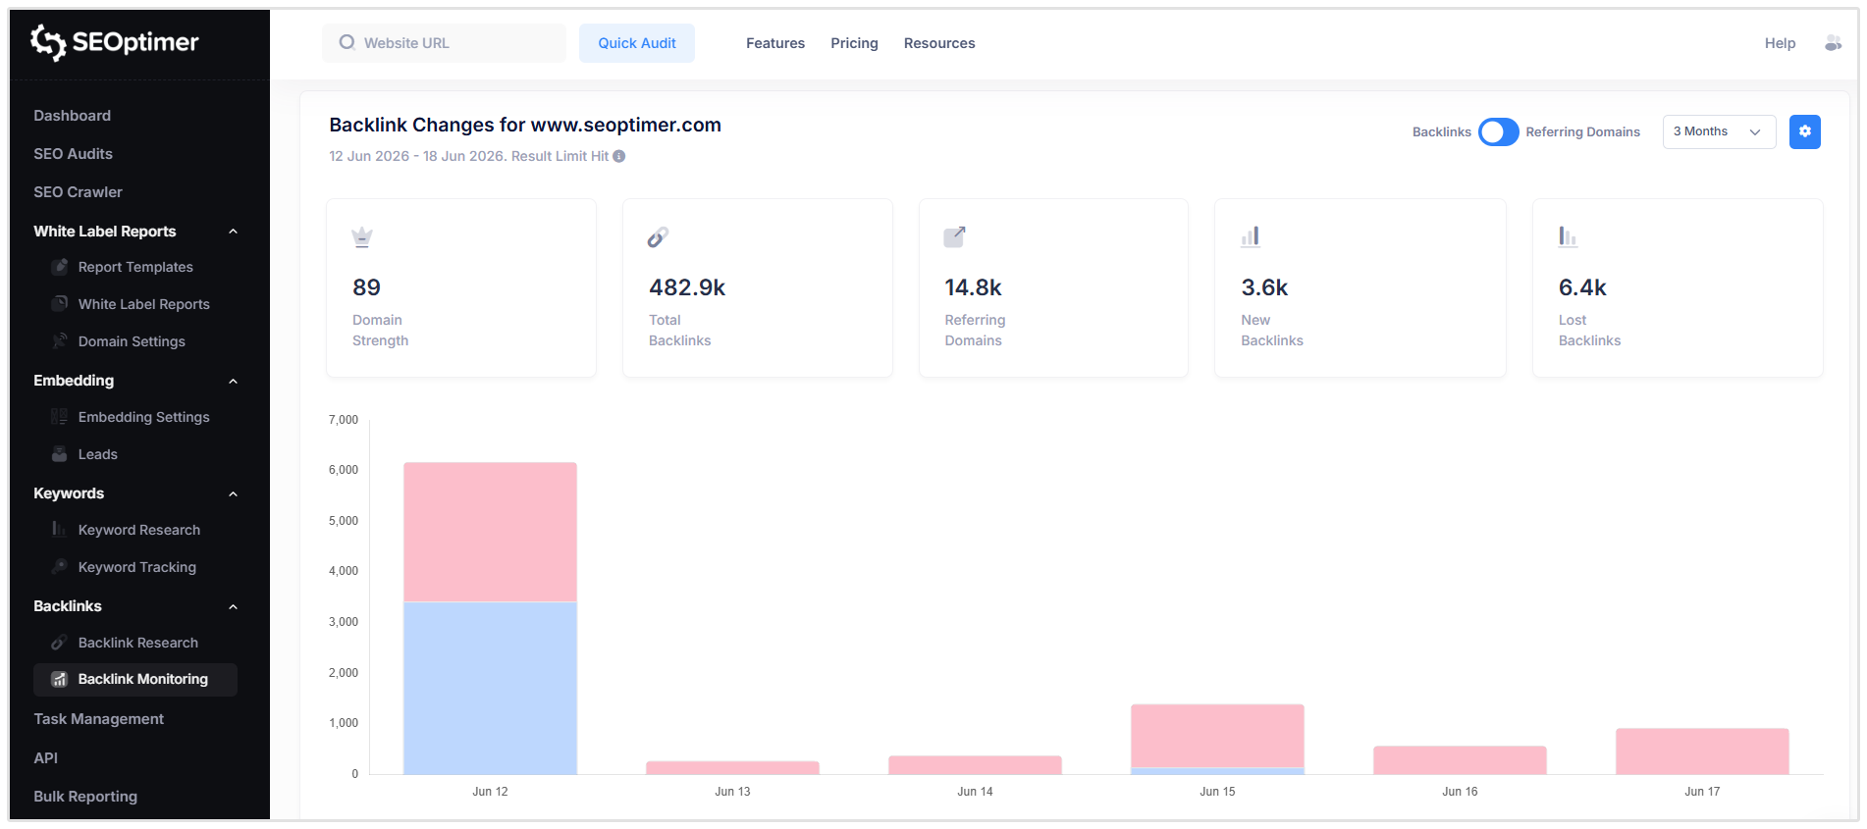The height and width of the screenshot is (829, 1867).
Task: Click the Total Backlinks chain icon
Action: 658,236
